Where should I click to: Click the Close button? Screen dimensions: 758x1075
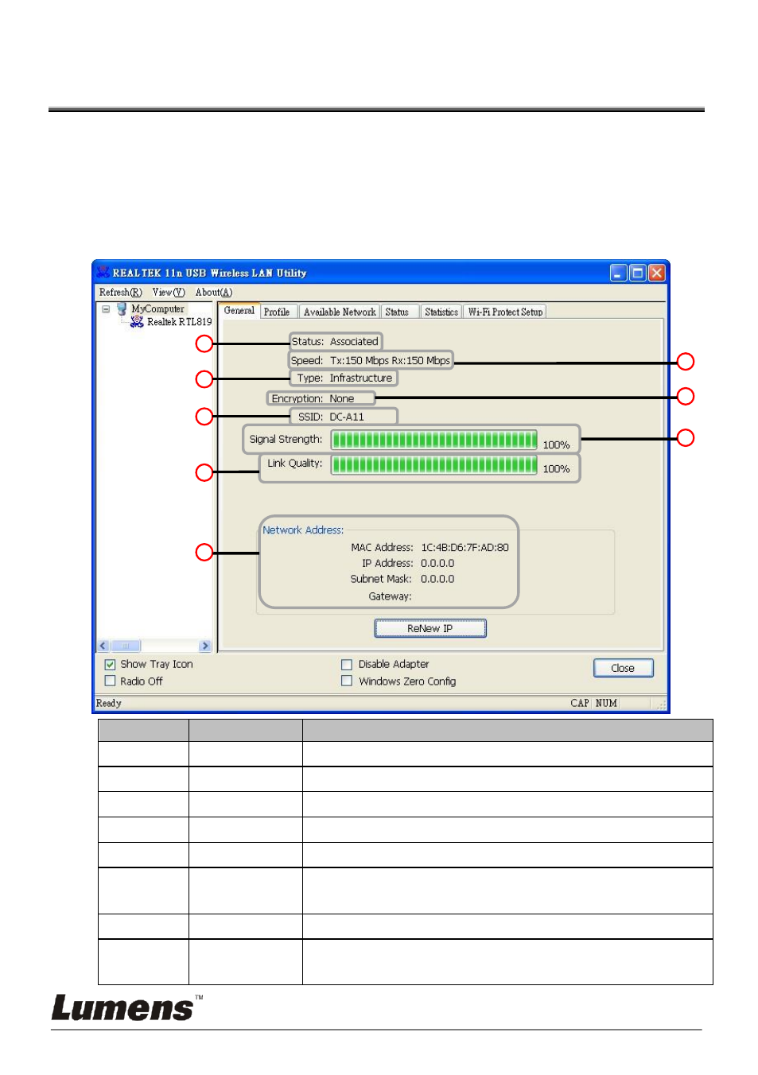[x=623, y=668]
